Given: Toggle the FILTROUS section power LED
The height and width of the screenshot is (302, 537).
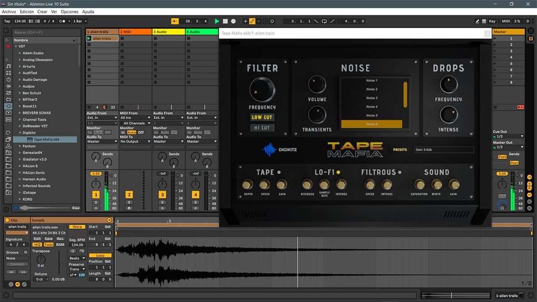Looking at the screenshot, I should [x=400, y=172].
